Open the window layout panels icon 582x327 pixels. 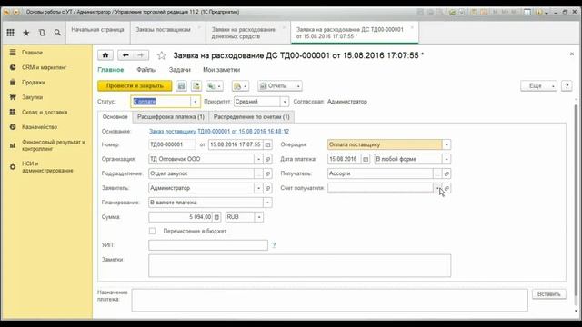527,12
